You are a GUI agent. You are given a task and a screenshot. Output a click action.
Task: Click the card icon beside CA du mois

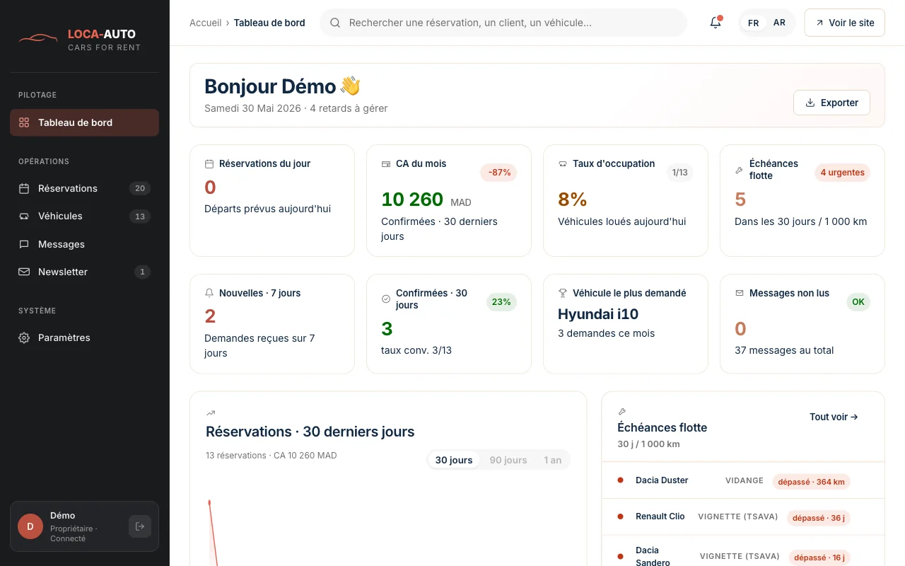tap(386, 163)
